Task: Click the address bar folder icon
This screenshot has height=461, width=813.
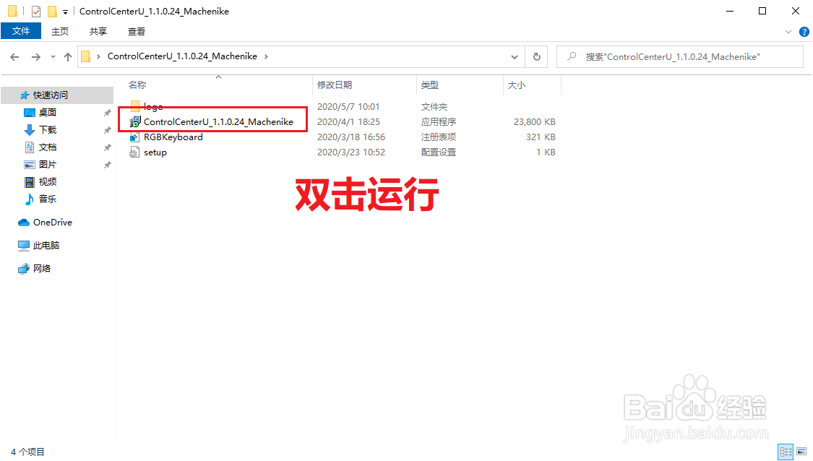Action: [86, 56]
